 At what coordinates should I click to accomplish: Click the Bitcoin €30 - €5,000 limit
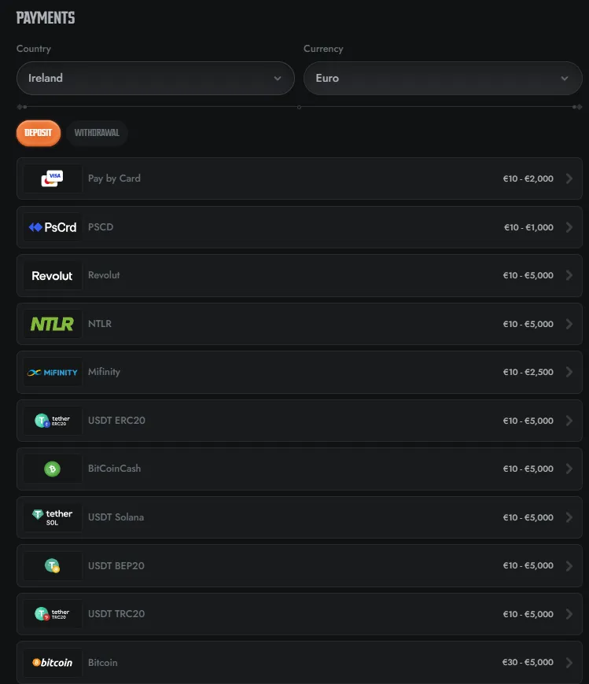tap(528, 662)
